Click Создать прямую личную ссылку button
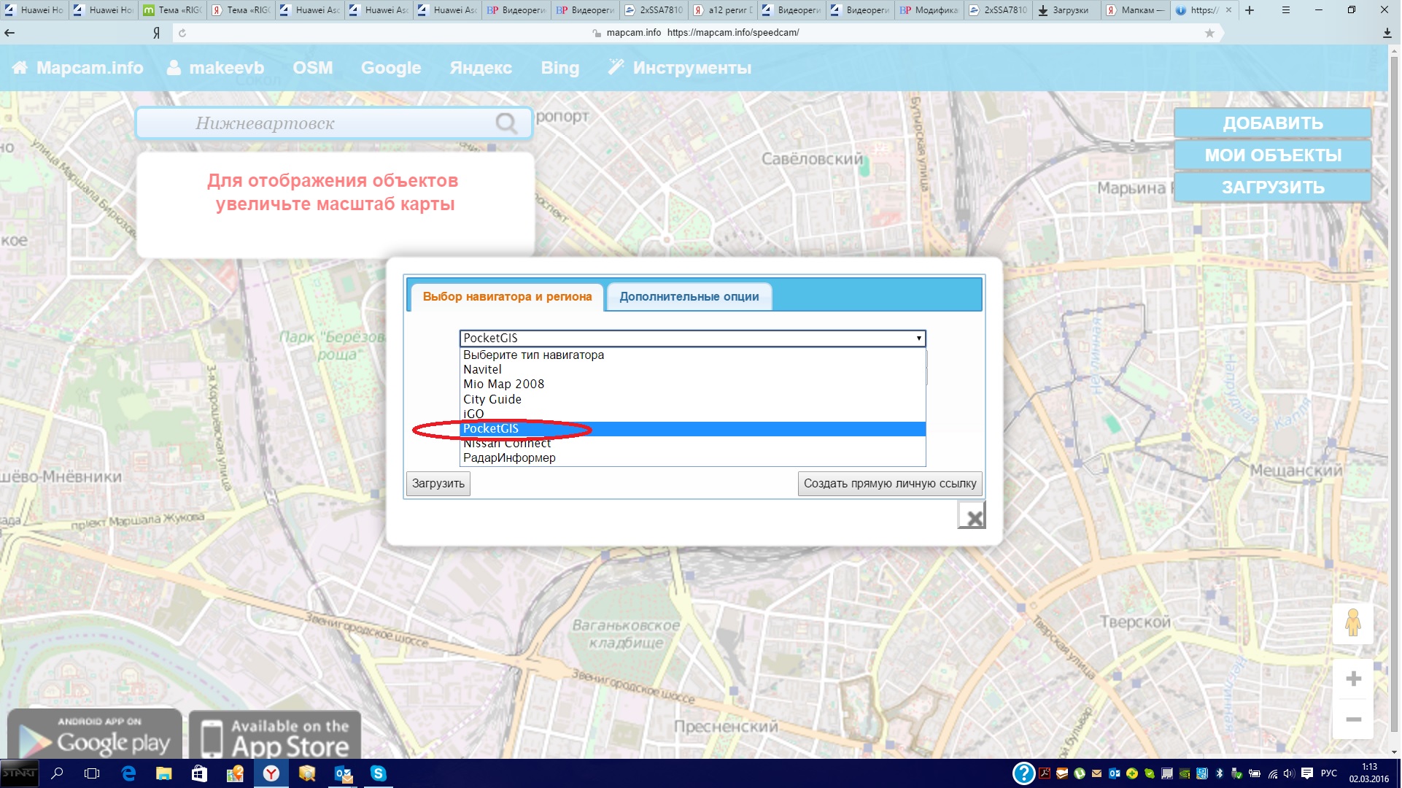This screenshot has width=1402, height=788. [889, 484]
